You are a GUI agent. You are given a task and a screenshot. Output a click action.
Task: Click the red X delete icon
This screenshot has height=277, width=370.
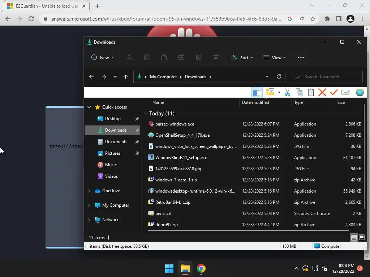pyautogui.click(x=322, y=92)
